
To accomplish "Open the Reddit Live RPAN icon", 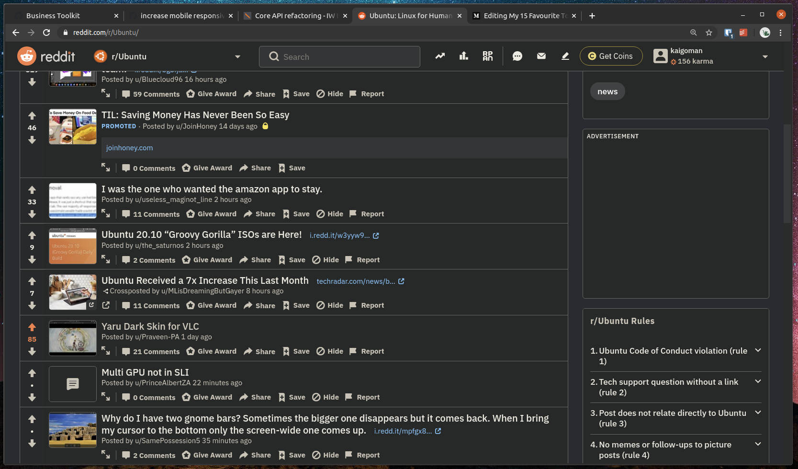I will (x=487, y=56).
